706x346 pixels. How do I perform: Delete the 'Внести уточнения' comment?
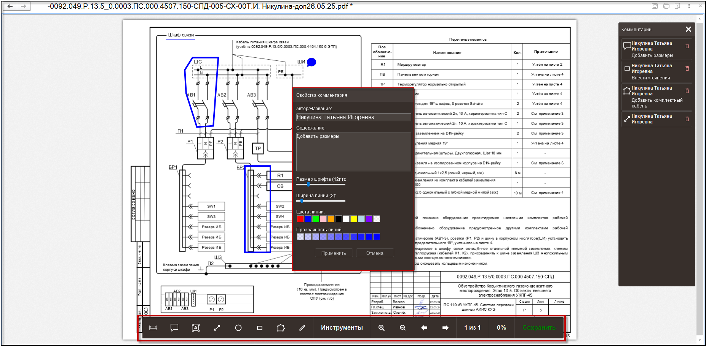tap(687, 68)
